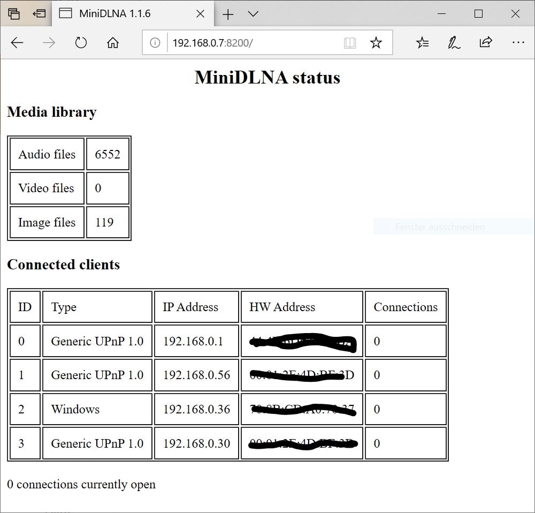
Task: Select the MiniDLNA status heading
Action: coord(267,77)
